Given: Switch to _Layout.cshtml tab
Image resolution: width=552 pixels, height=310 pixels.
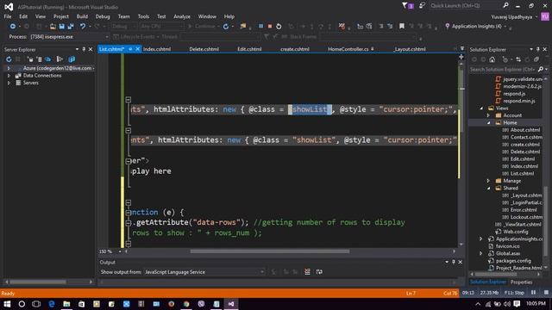Looking at the screenshot, I should tap(410, 49).
